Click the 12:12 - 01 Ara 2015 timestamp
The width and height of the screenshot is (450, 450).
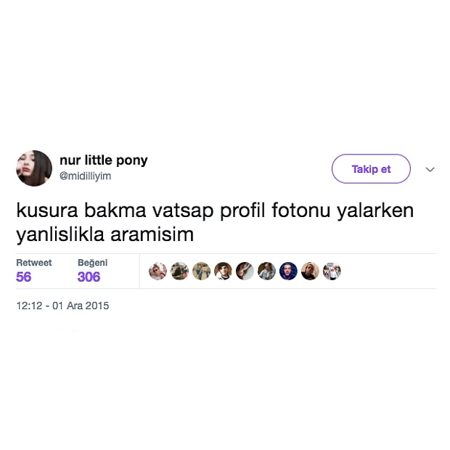pos(62,306)
